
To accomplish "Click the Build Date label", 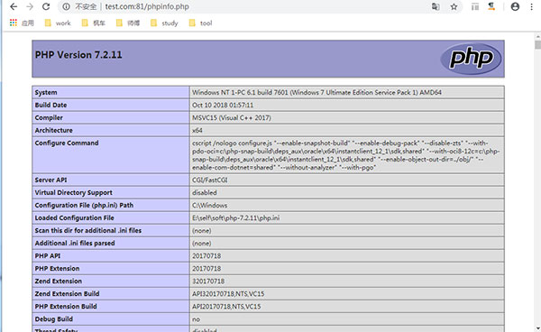I will pyautogui.click(x=50, y=105).
